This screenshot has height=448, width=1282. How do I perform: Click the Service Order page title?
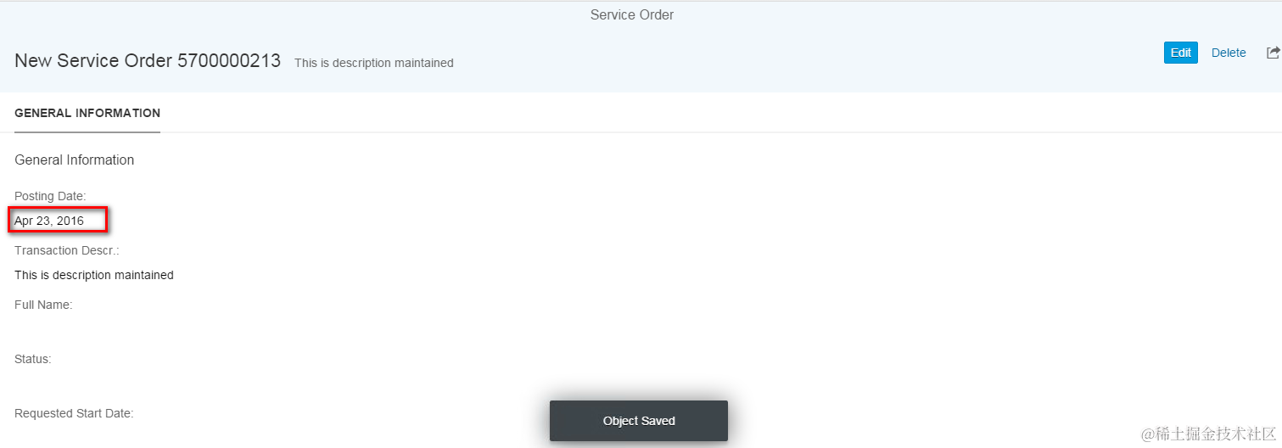click(632, 14)
